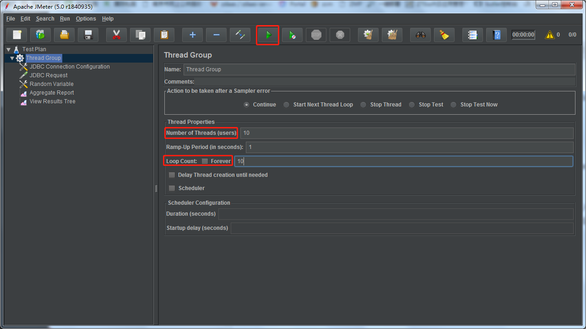Viewport: 586px width, 329px height.
Task: Collapse the Test Plan tree node
Action: coord(8,49)
